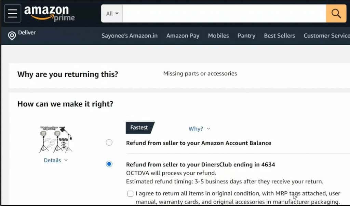Click the Pantry navigation item
This screenshot has height=206, width=350.
tap(246, 35)
